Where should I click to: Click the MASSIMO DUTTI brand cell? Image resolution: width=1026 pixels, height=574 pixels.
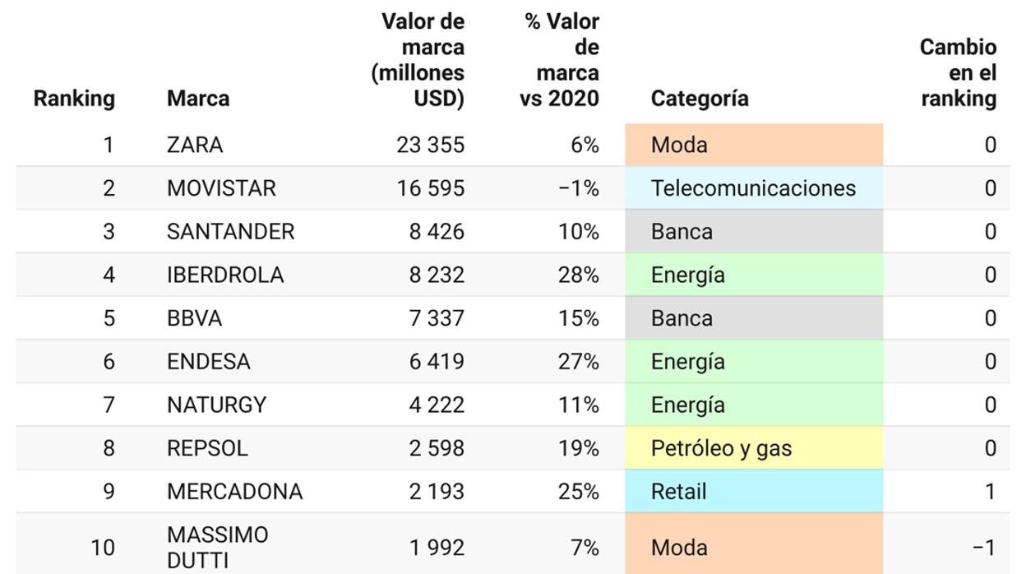[x=217, y=547]
